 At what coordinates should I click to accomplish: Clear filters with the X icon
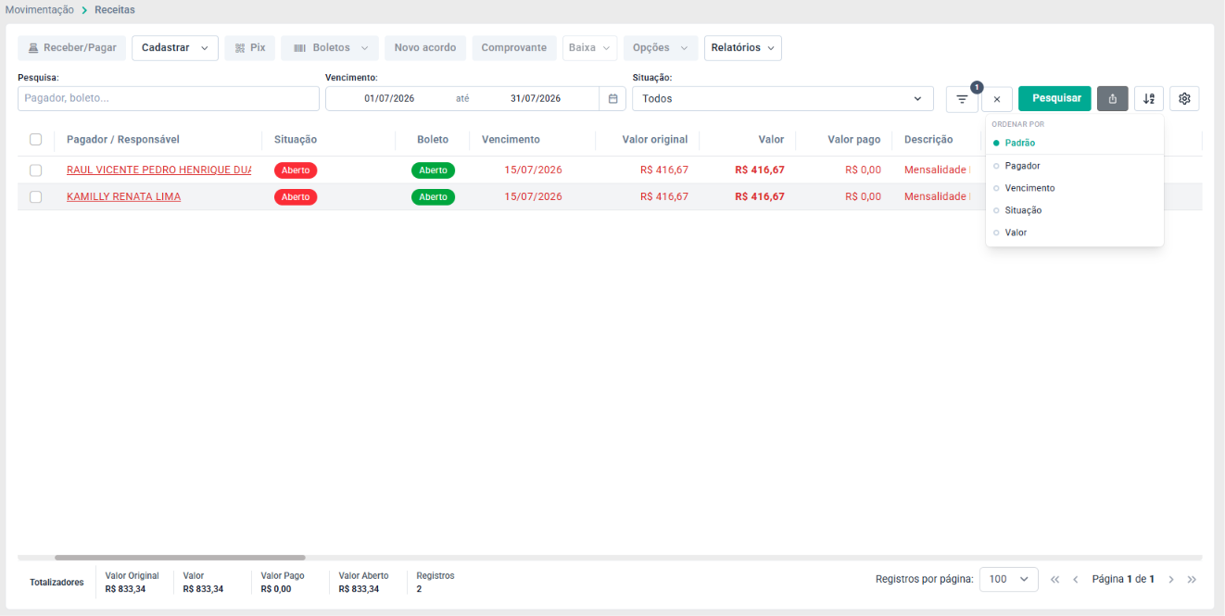pyautogui.click(x=997, y=98)
